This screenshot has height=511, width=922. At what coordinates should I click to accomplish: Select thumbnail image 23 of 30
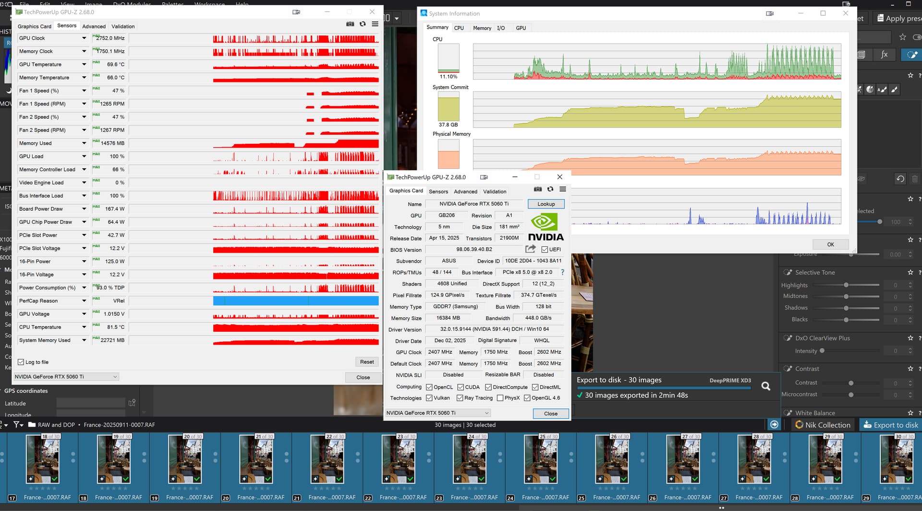pos(398,459)
